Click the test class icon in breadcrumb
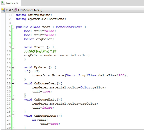This screenshot has height=130, width=144. [4, 10]
